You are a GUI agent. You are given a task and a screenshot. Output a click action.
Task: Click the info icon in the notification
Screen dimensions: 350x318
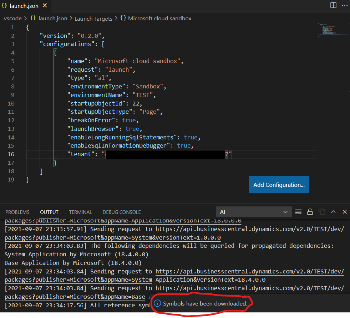tap(157, 303)
